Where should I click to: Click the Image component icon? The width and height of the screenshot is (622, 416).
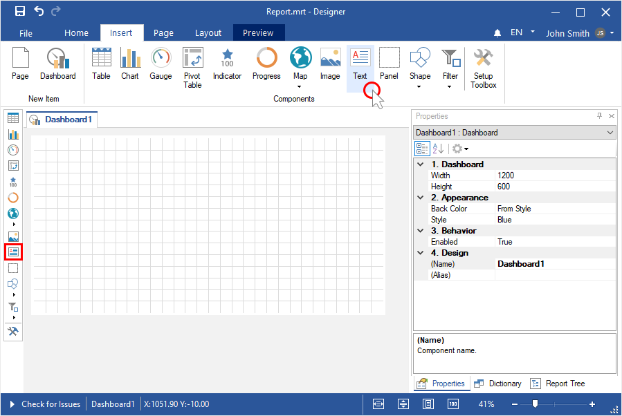(330, 64)
